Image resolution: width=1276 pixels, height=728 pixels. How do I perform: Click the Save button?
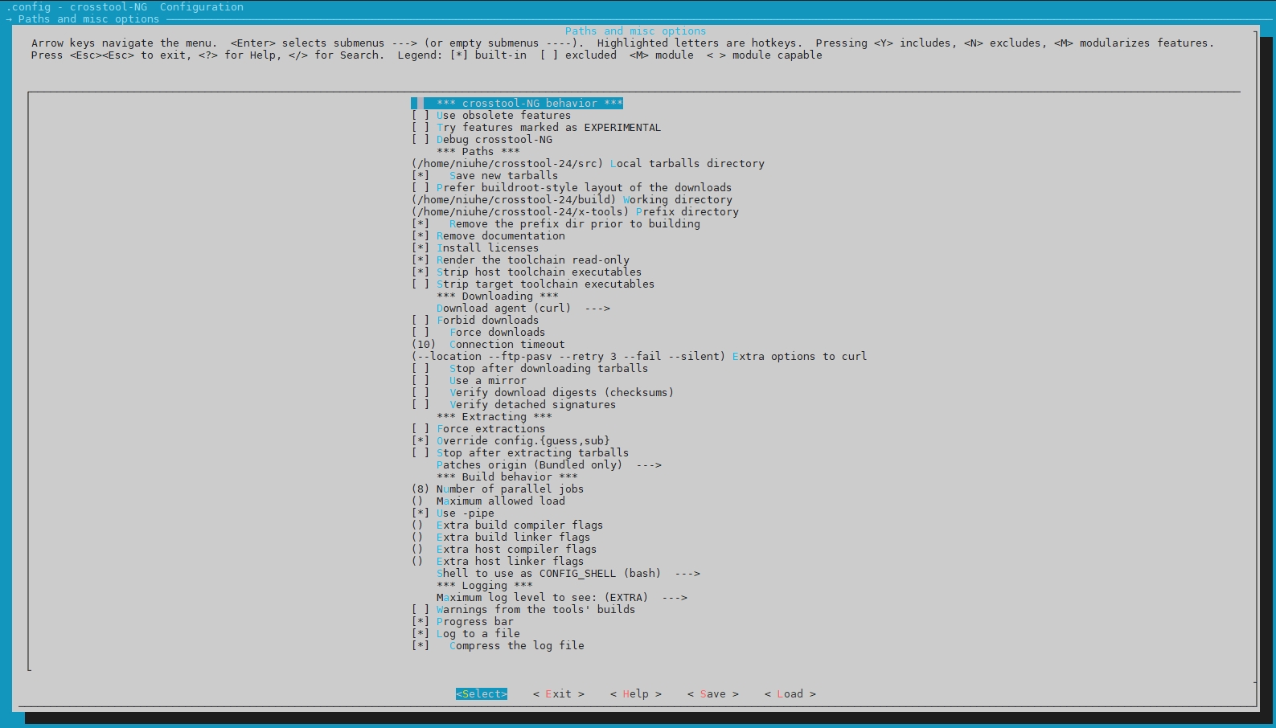pos(713,694)
